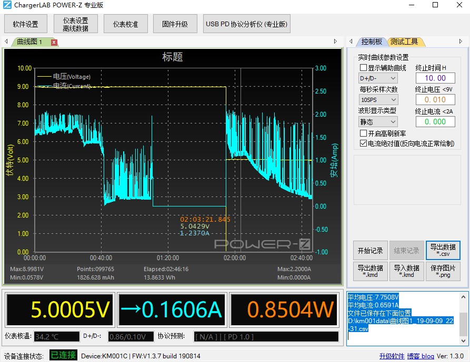This screenshot has height=362, width=470.
Task: Click 平均电流:0.6591A line in log
Action: (x=373, y=305)
